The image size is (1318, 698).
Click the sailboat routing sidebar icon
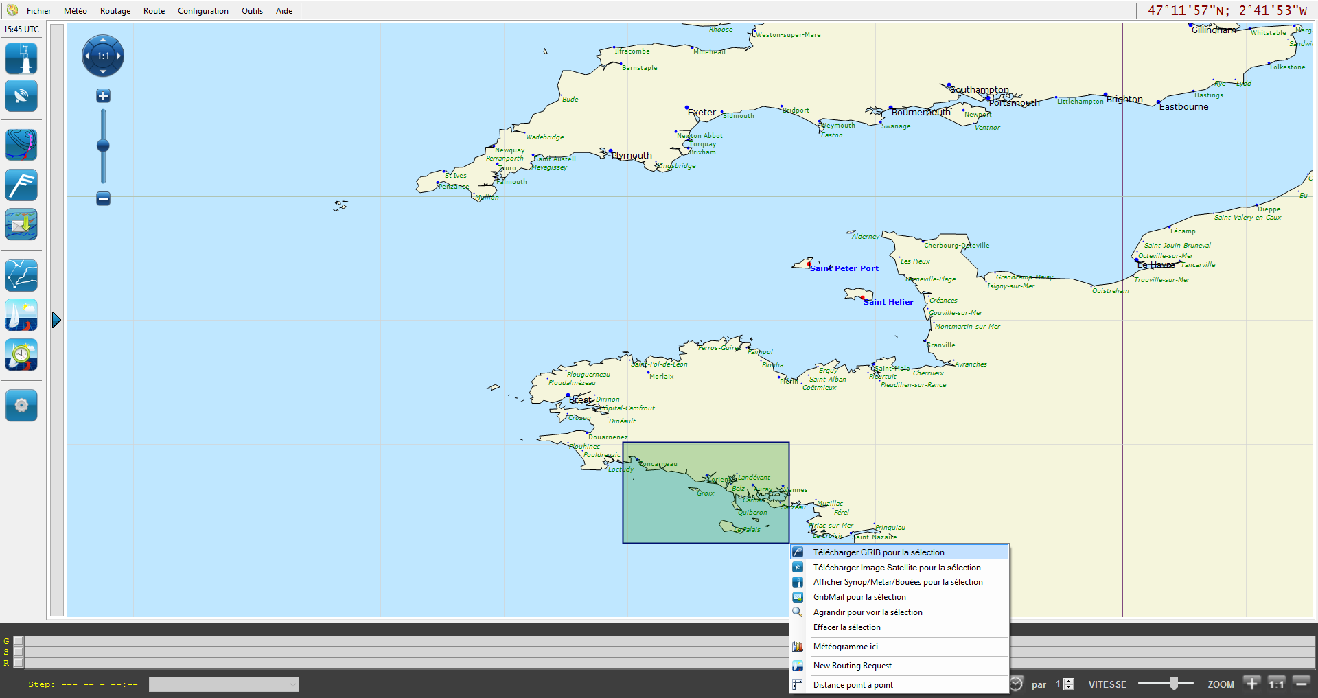pyautogui.click(x=21, y=315)
